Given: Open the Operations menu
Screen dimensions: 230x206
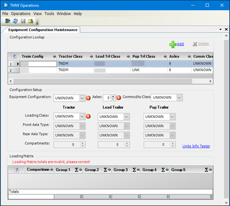Looking at the screenshot, I should tap(20, 14).
